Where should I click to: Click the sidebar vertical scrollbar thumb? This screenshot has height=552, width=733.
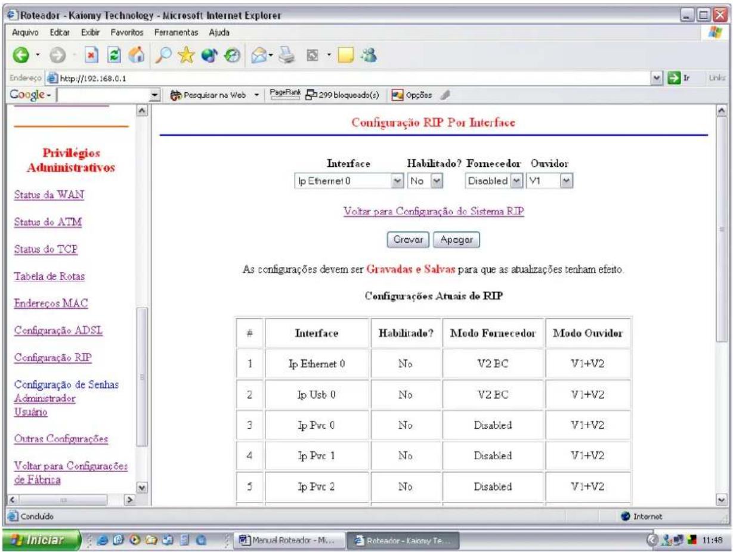click(x=142, y=377)
